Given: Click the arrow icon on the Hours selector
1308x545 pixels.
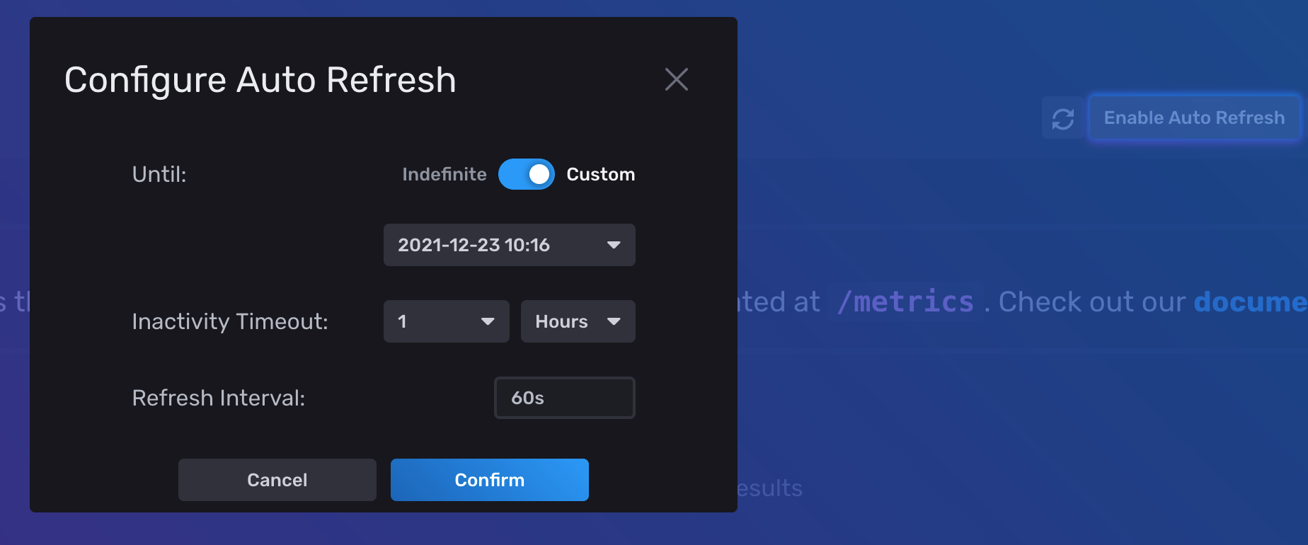Looking at the screenshot, I should [x=615, y=321].
